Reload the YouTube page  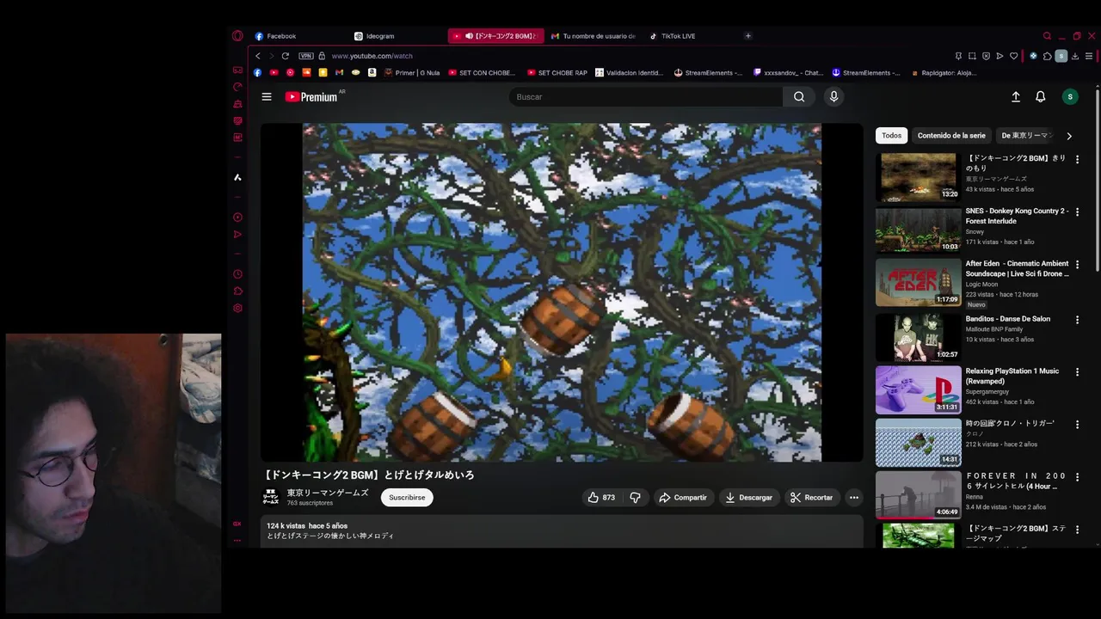click(286, 56)
